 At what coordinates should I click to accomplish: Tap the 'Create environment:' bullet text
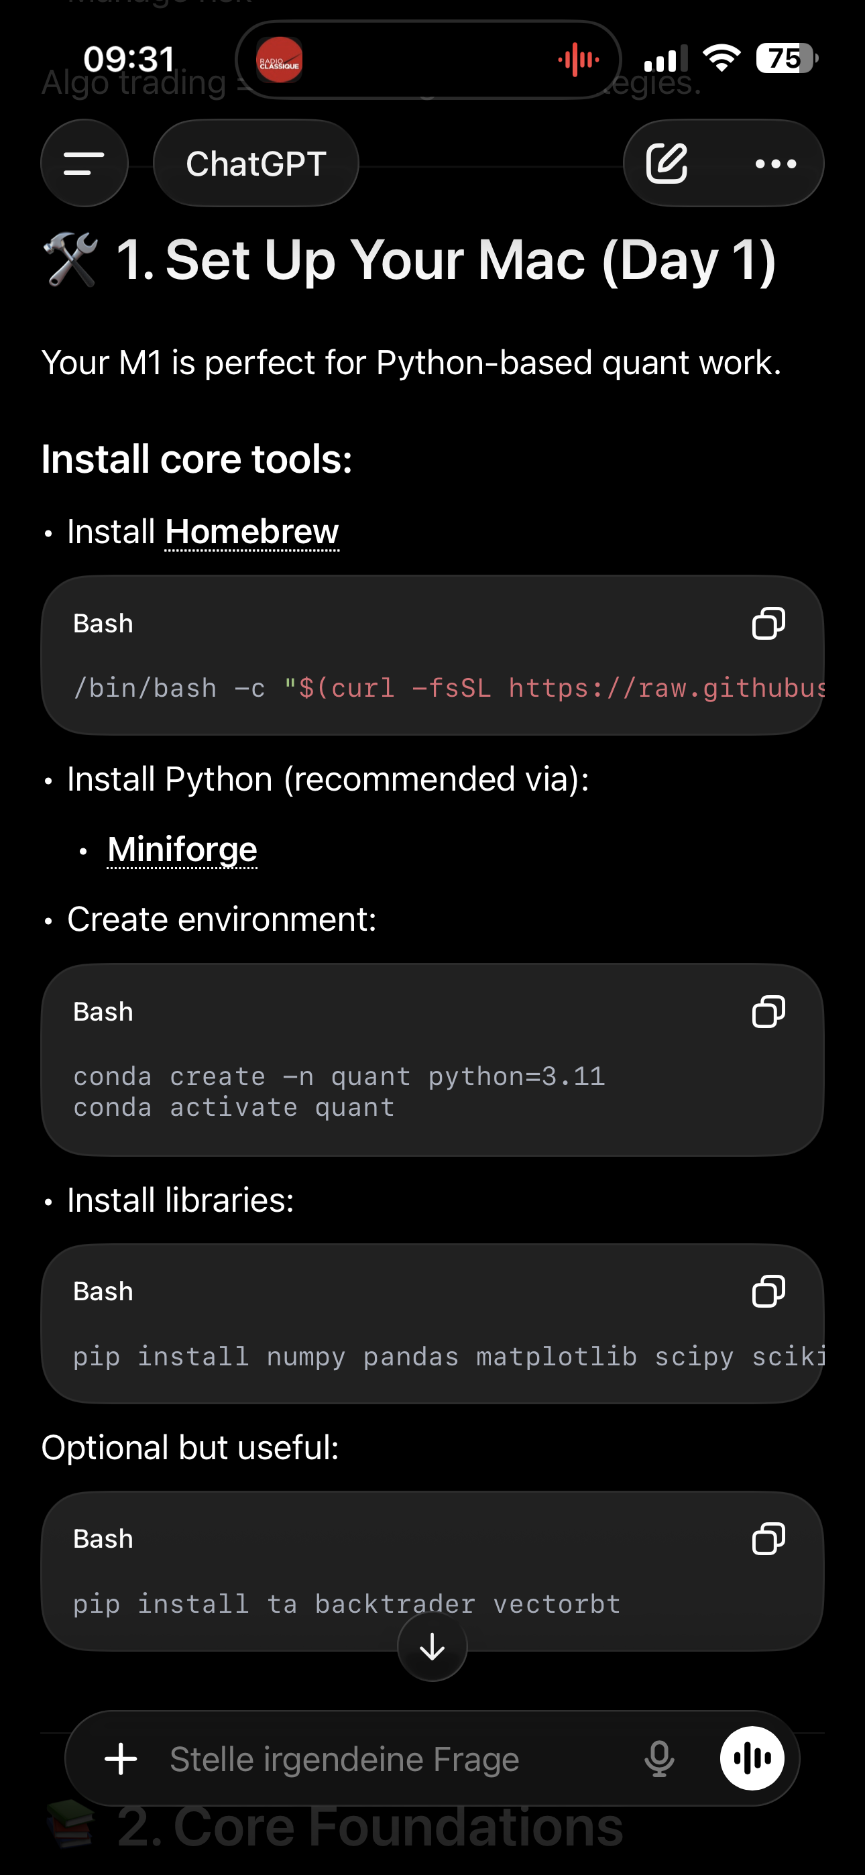[x=222, y=919]
